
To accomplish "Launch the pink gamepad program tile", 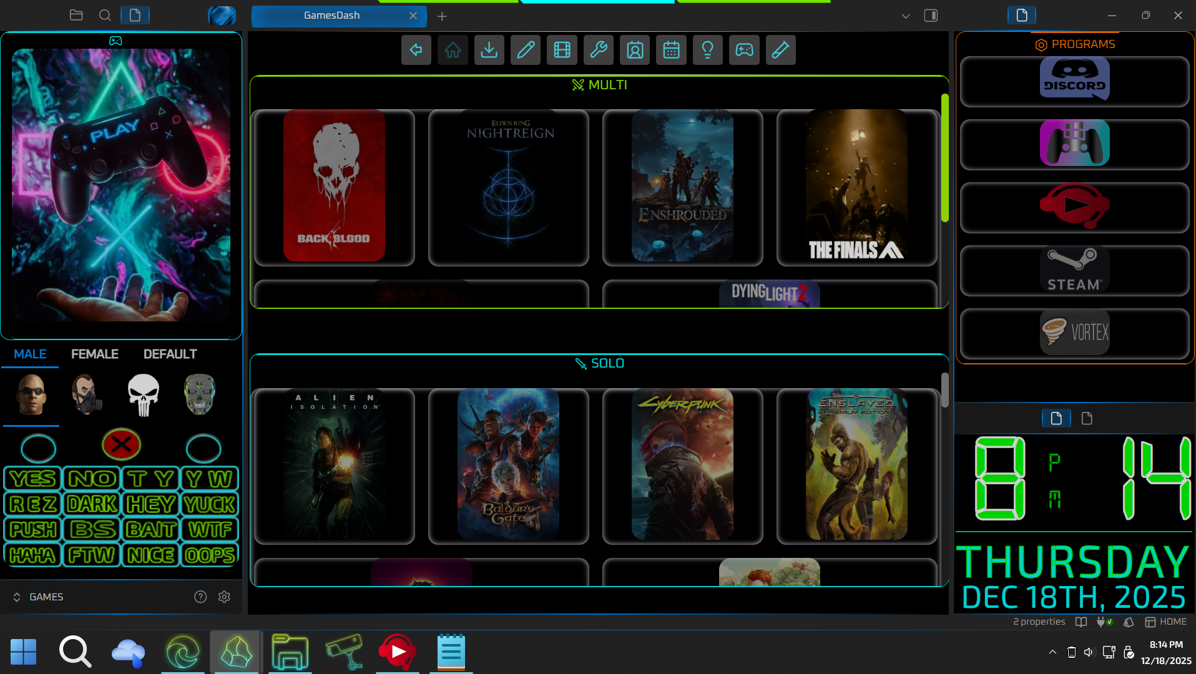I will pyautogui.click(x=1074, y=144).
